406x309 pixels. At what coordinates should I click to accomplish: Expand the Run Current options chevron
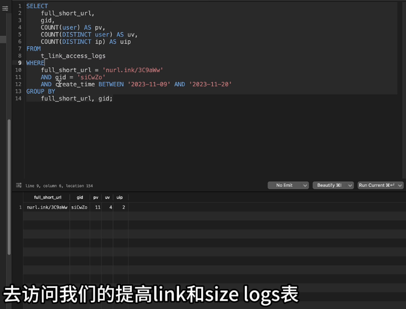(x=400, y=185)
